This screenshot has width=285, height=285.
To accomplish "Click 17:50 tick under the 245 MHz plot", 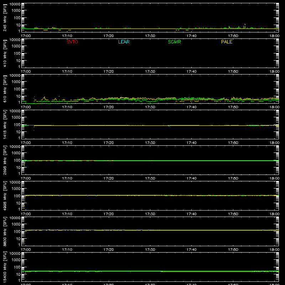I will pos(233,36).
